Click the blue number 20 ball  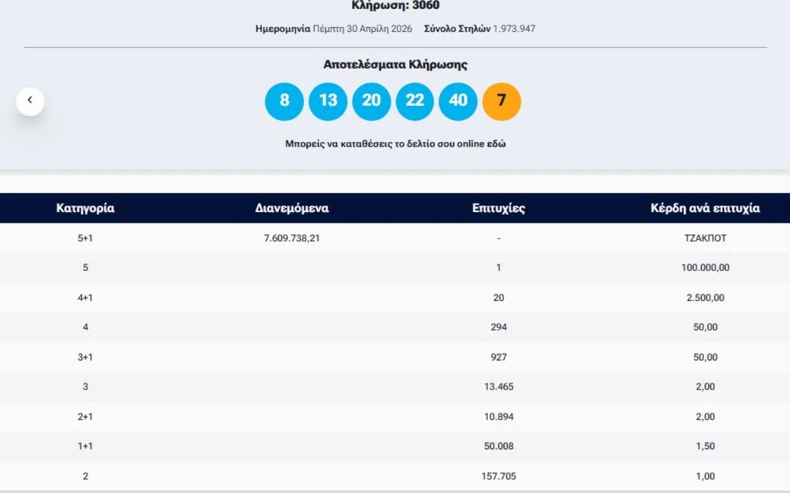(371, 101)
